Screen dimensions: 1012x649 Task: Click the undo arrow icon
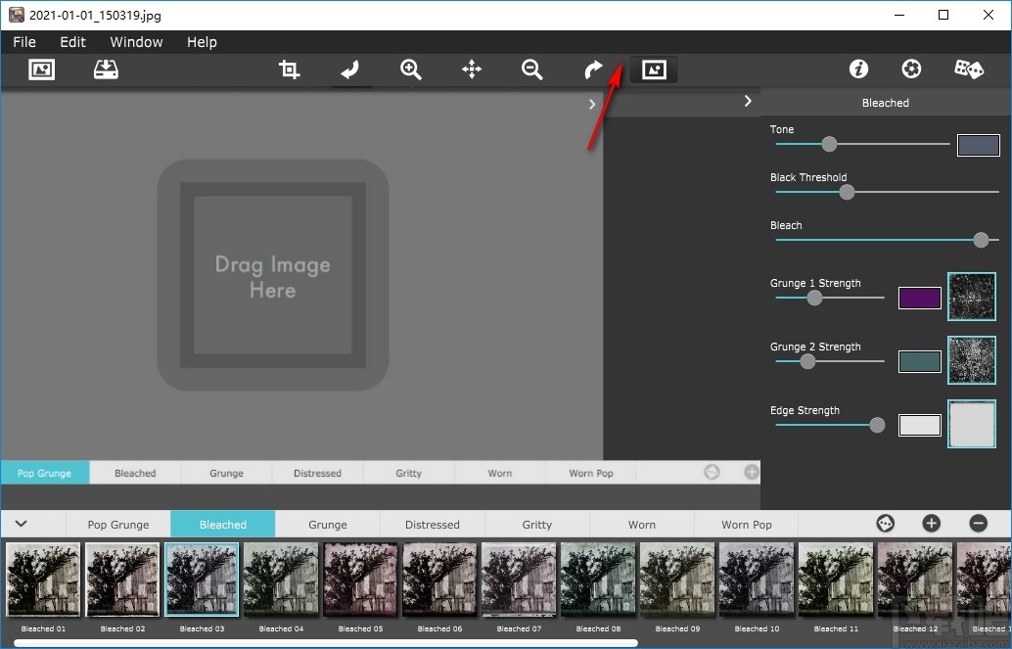(x=349, y=70)
